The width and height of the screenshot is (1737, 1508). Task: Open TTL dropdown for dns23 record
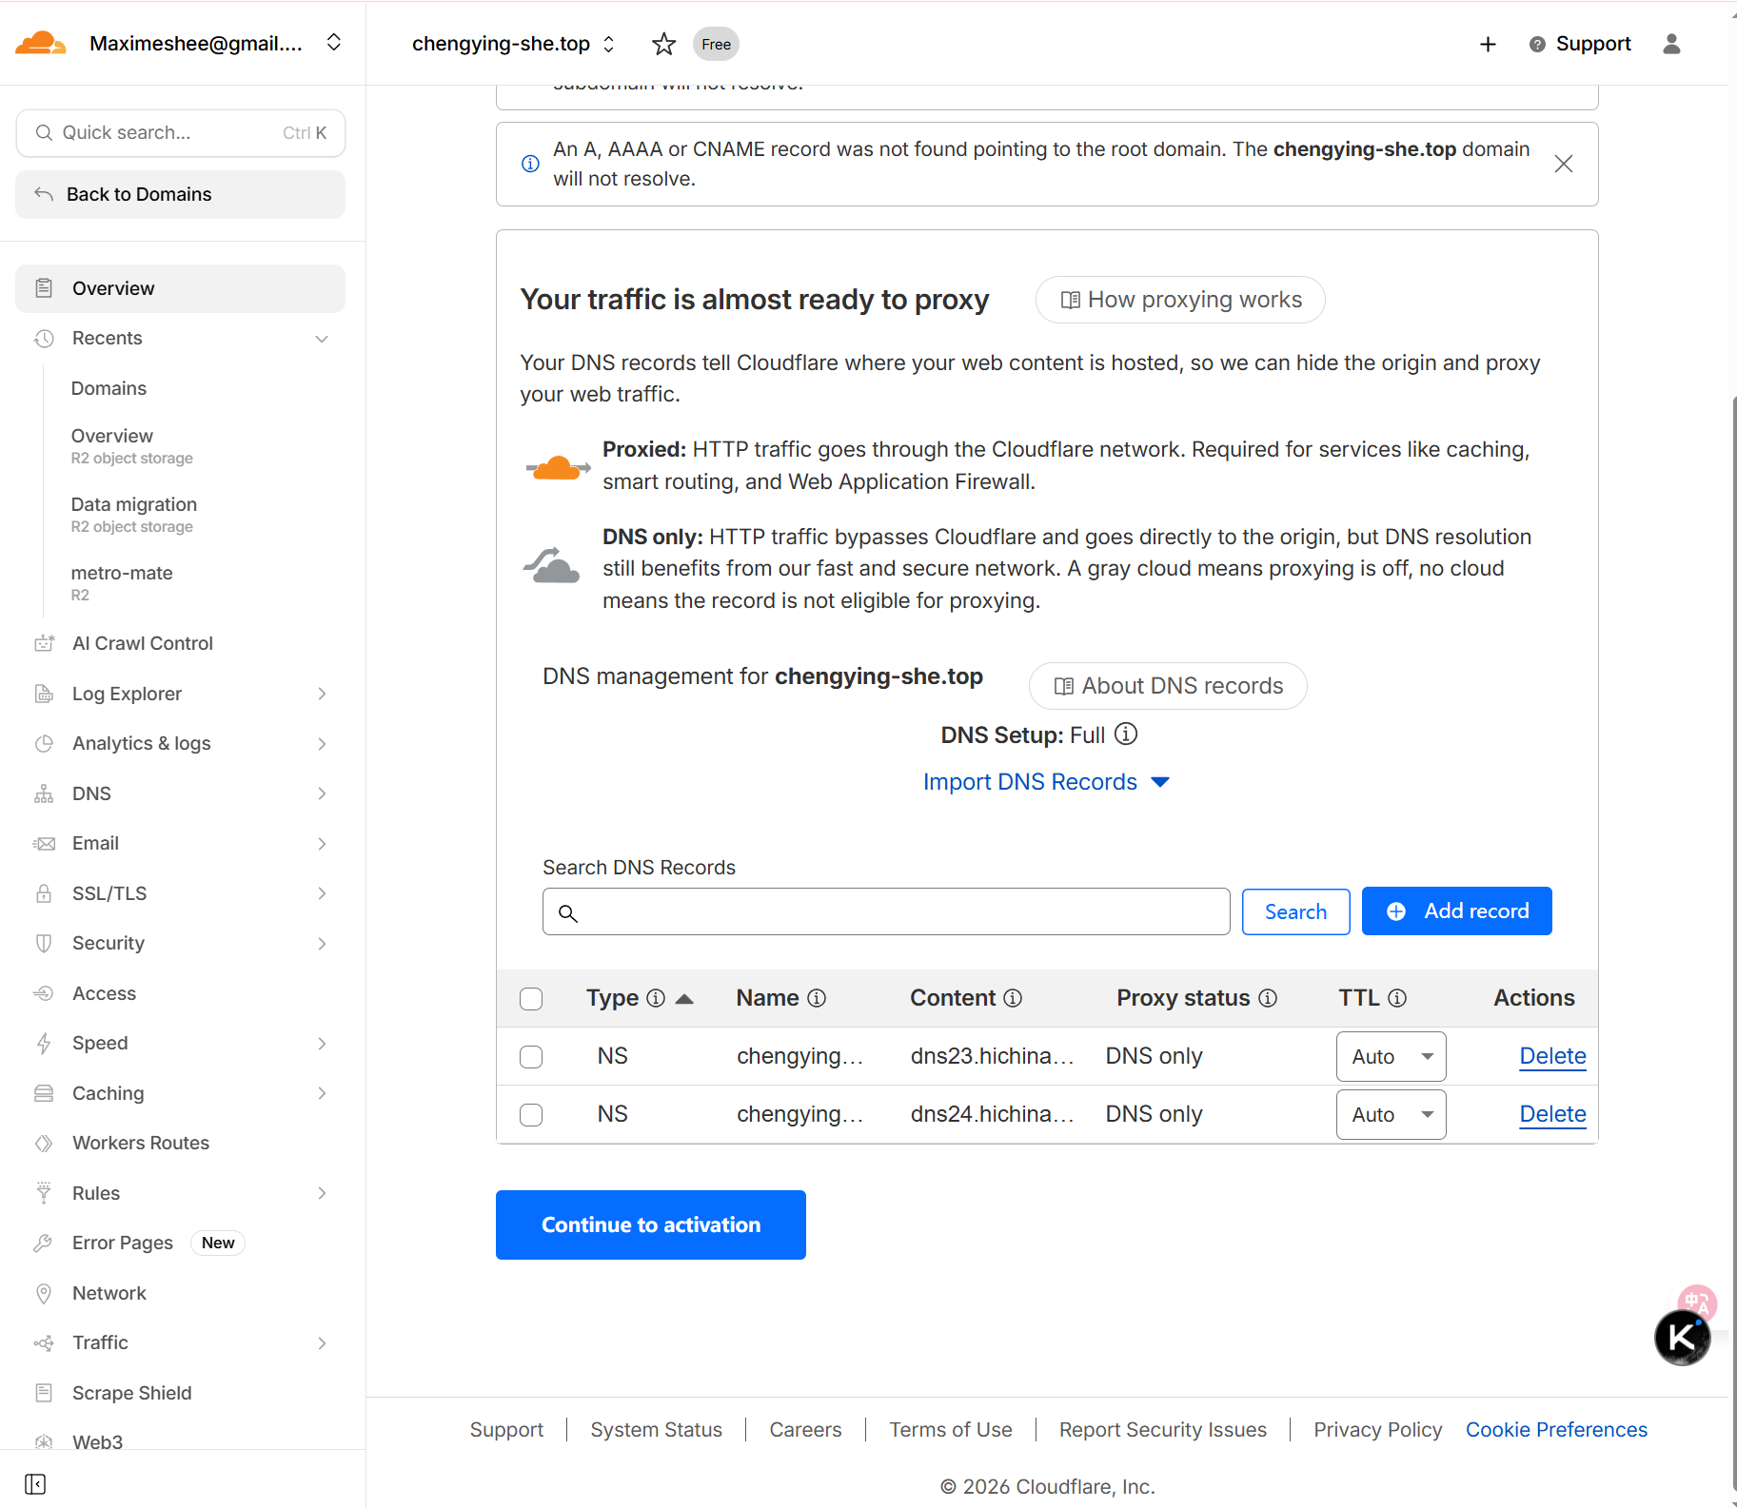[1391, 1057]
